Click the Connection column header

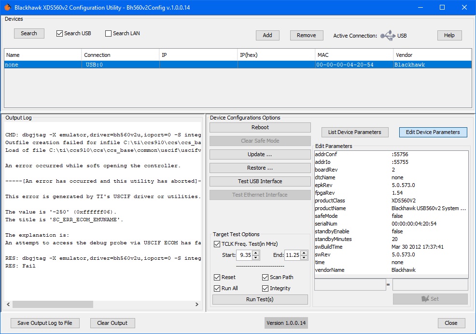(x=121, y=55)
